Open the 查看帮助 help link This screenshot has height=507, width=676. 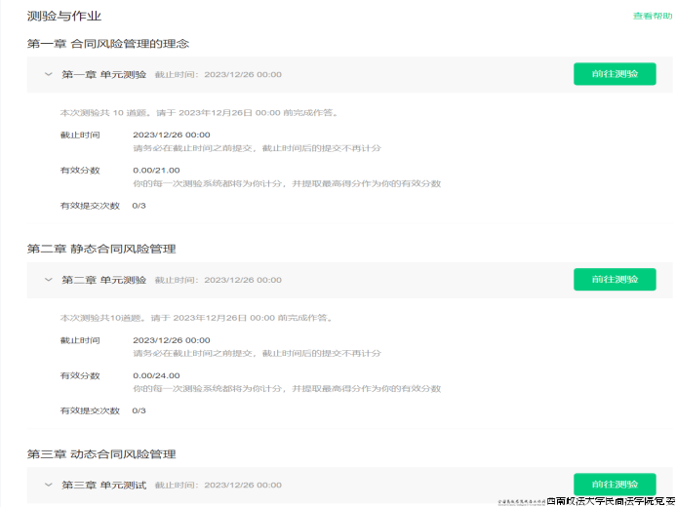[x=651, y=16]
